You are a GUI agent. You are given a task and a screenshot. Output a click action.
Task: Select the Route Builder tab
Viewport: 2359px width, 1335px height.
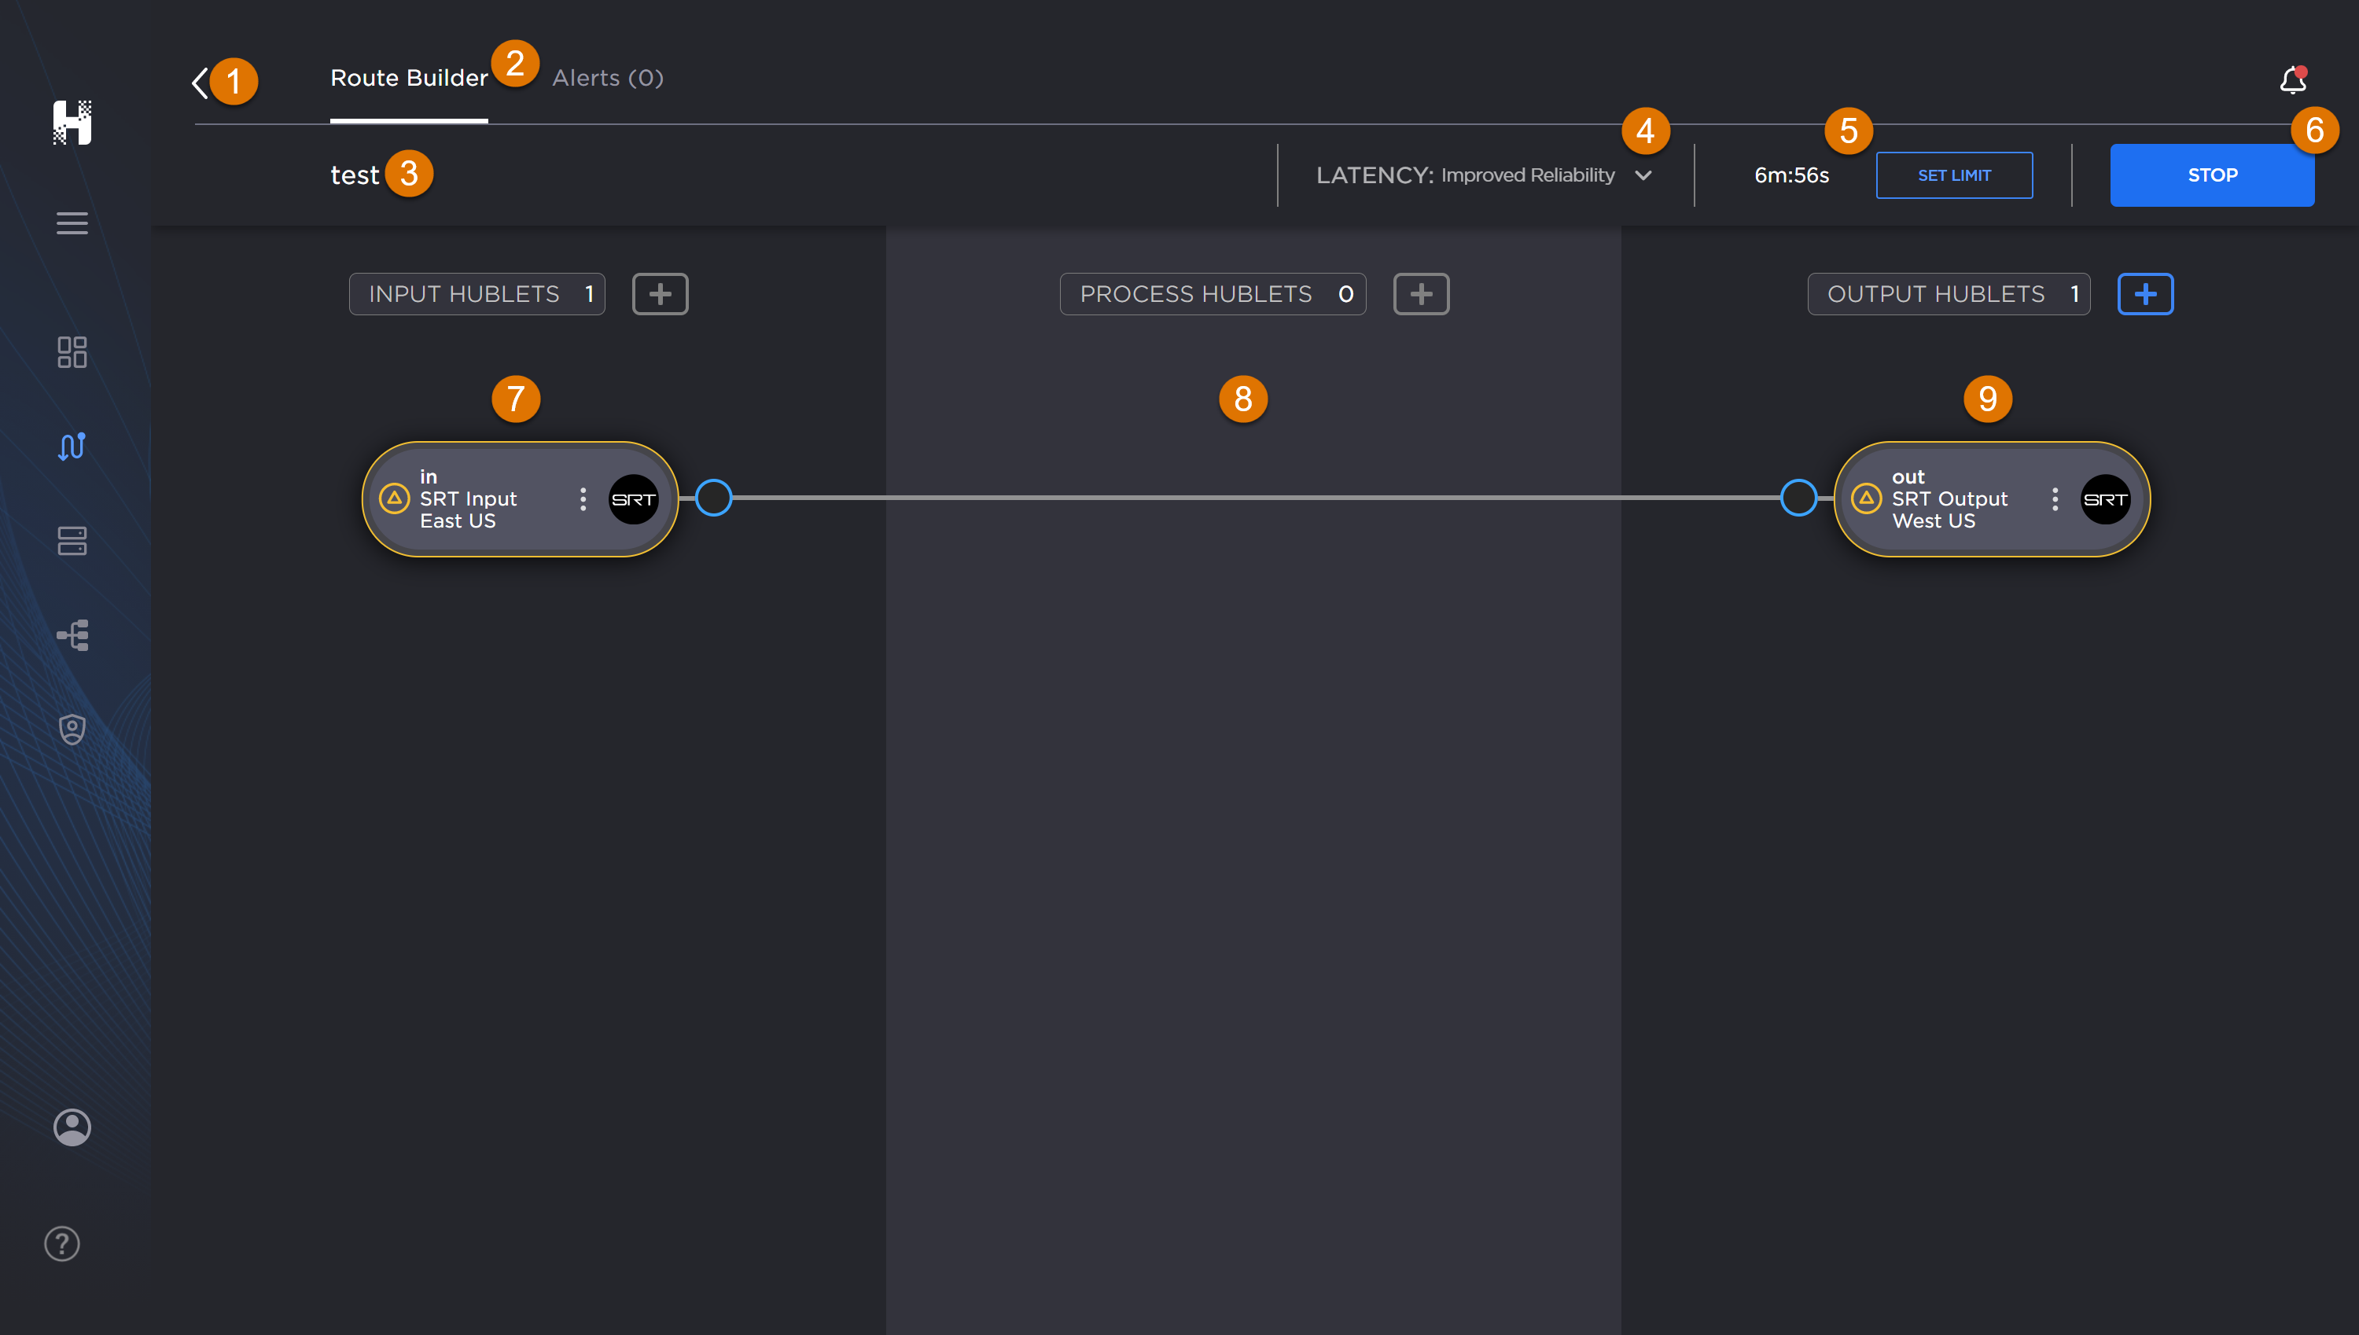[408, 77]
